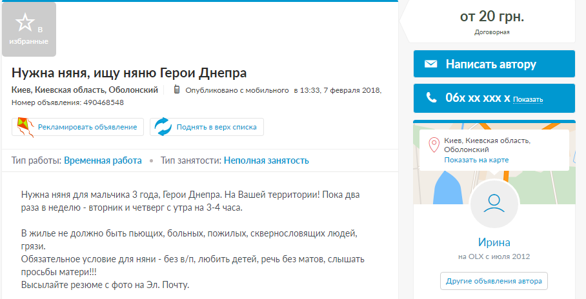Click the envelope icon on Написать автору

tap(430, 64)
